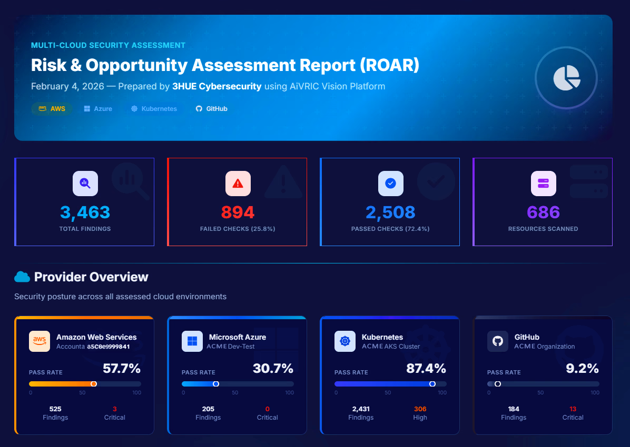Click the 306 High count on Kubernetes card
Screen dimensions: 630x447
click(x=420, y=409)
